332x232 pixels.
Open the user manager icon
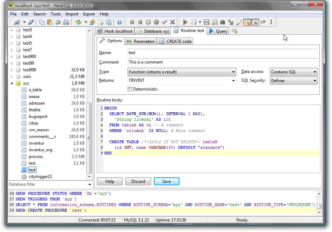pos(92,22)
